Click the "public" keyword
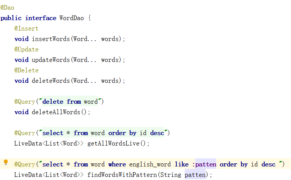 tap(11, 18)
